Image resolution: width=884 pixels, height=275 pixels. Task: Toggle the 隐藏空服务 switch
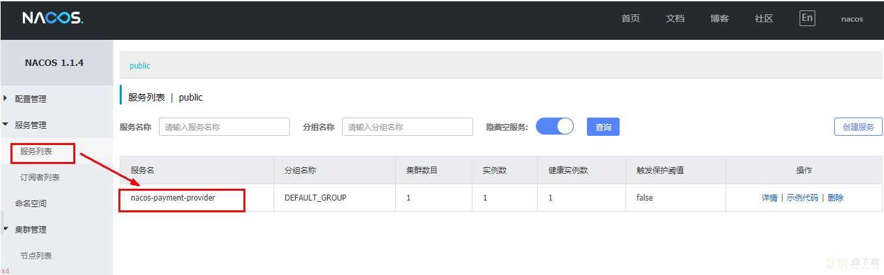(555, 127)
